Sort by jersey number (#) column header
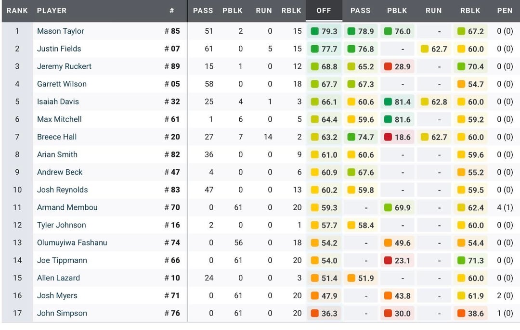This screenshot has height=330, width=520. (171, 11)
